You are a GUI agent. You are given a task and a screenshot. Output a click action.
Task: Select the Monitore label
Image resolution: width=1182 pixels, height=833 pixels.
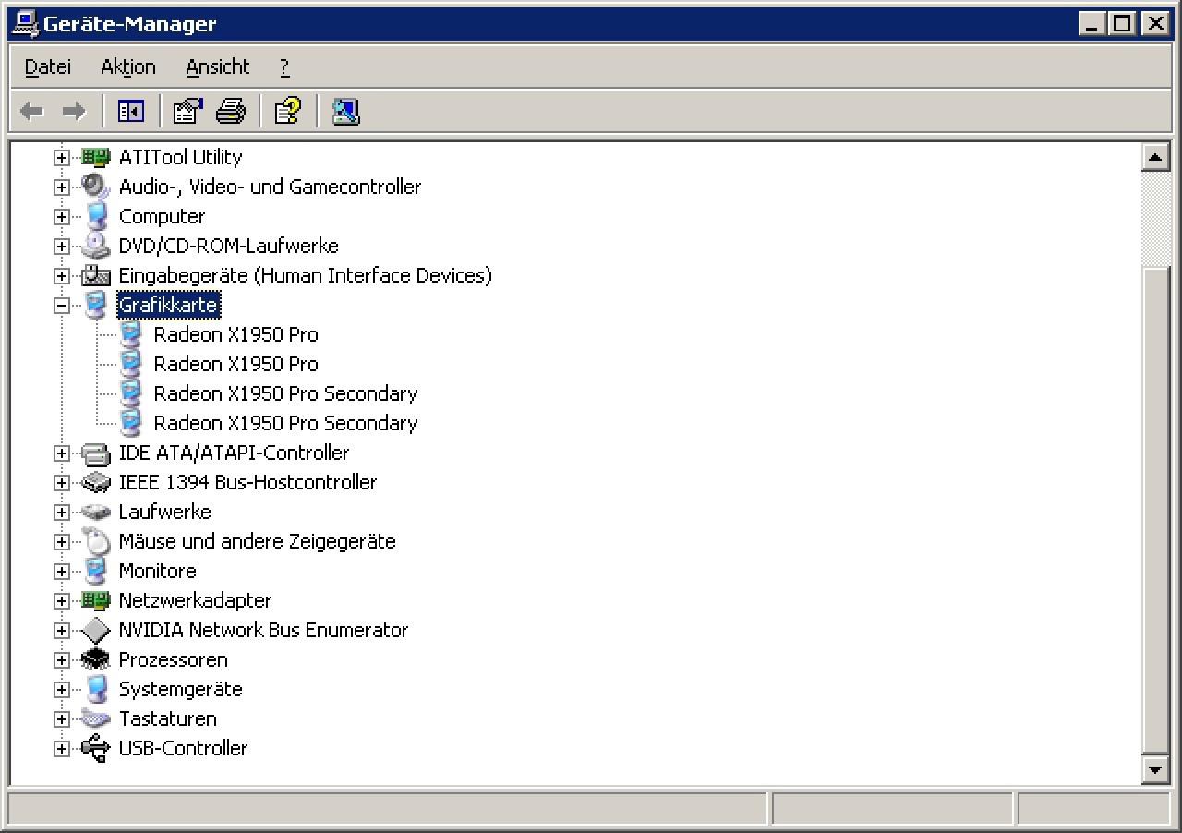pyautogui.click(x=157, y=571)
